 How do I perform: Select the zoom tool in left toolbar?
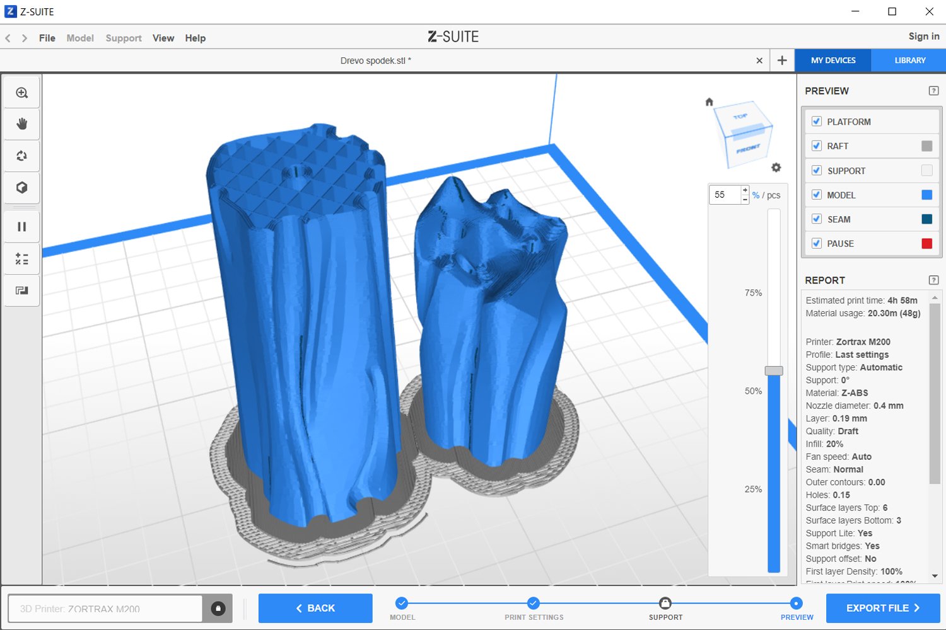[x=22, y=93]
